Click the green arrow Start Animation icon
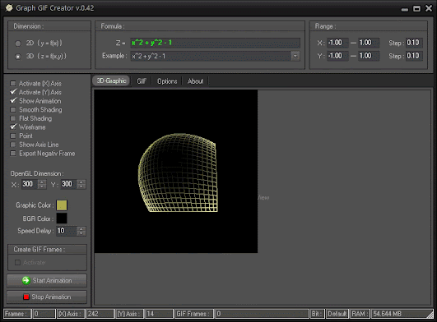Image resolution: width=437 pixels, height=322 pixels. [x=26, y=280]
